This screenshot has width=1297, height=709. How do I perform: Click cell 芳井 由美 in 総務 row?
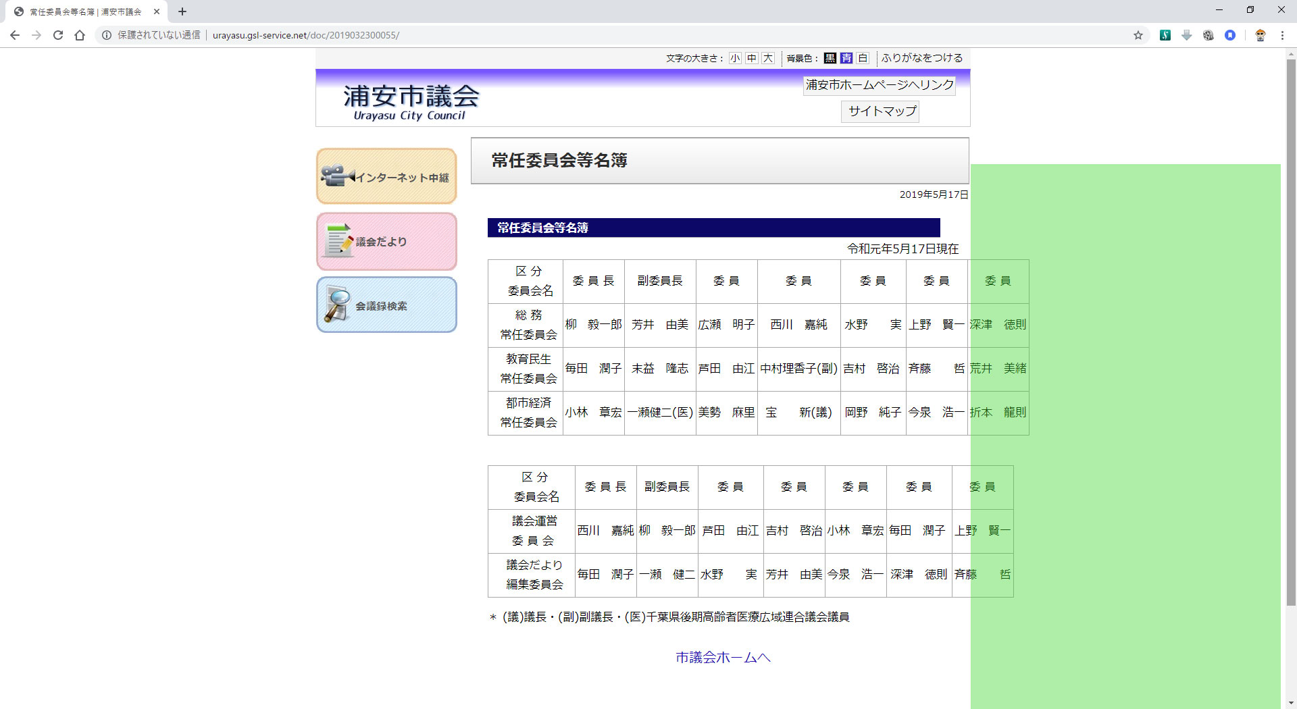(x=660, y=325)
